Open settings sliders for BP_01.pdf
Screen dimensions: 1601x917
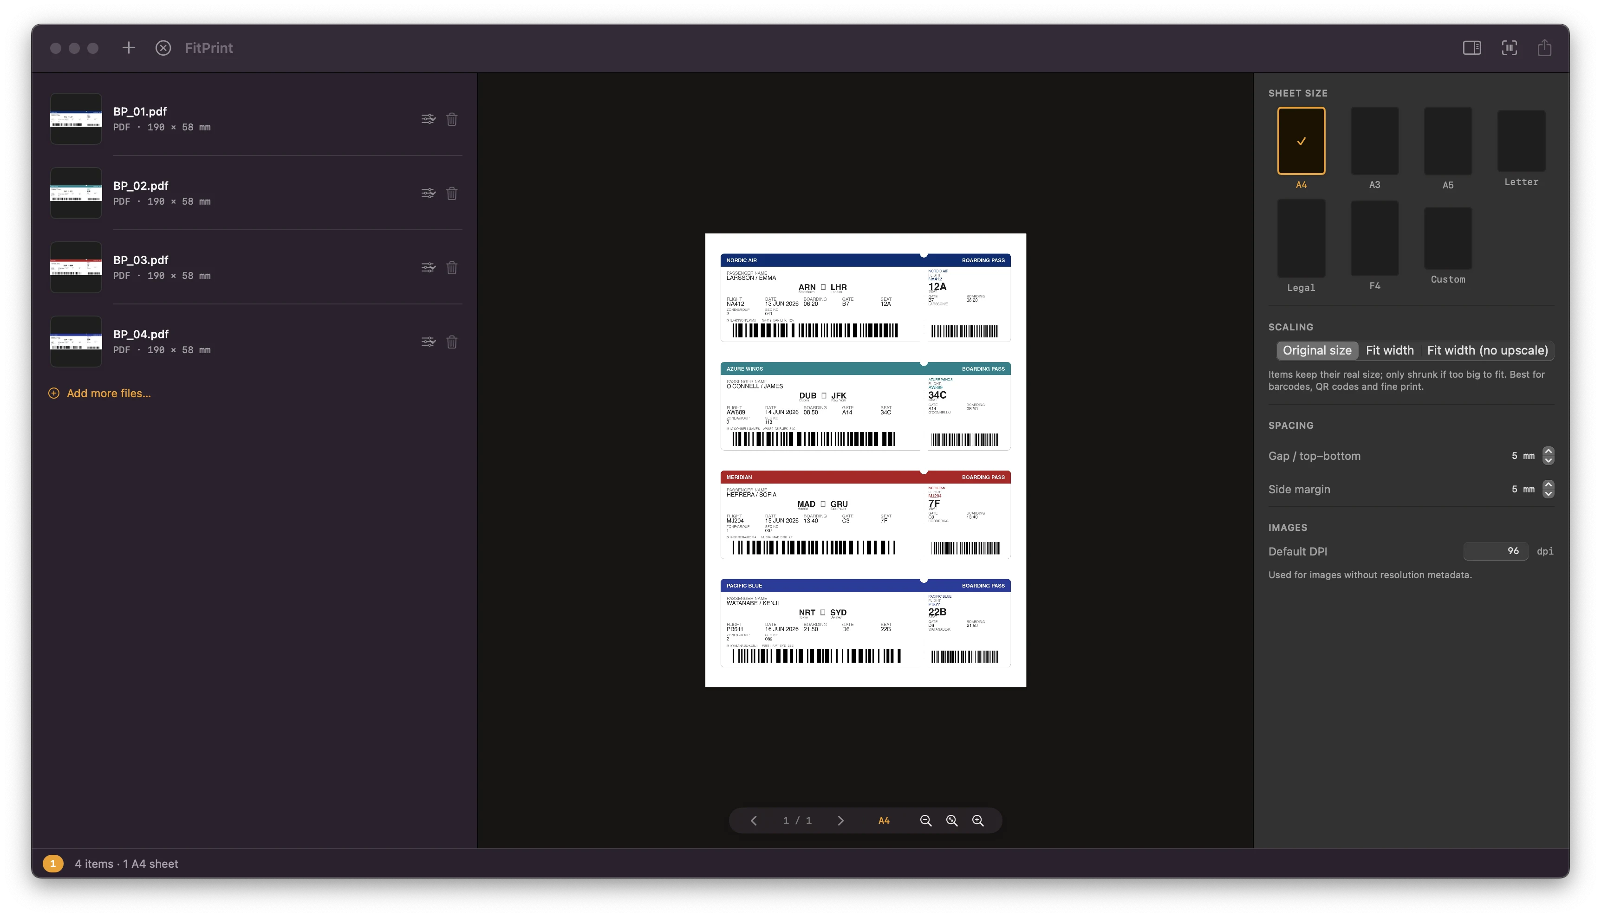[x=429, y=119]
